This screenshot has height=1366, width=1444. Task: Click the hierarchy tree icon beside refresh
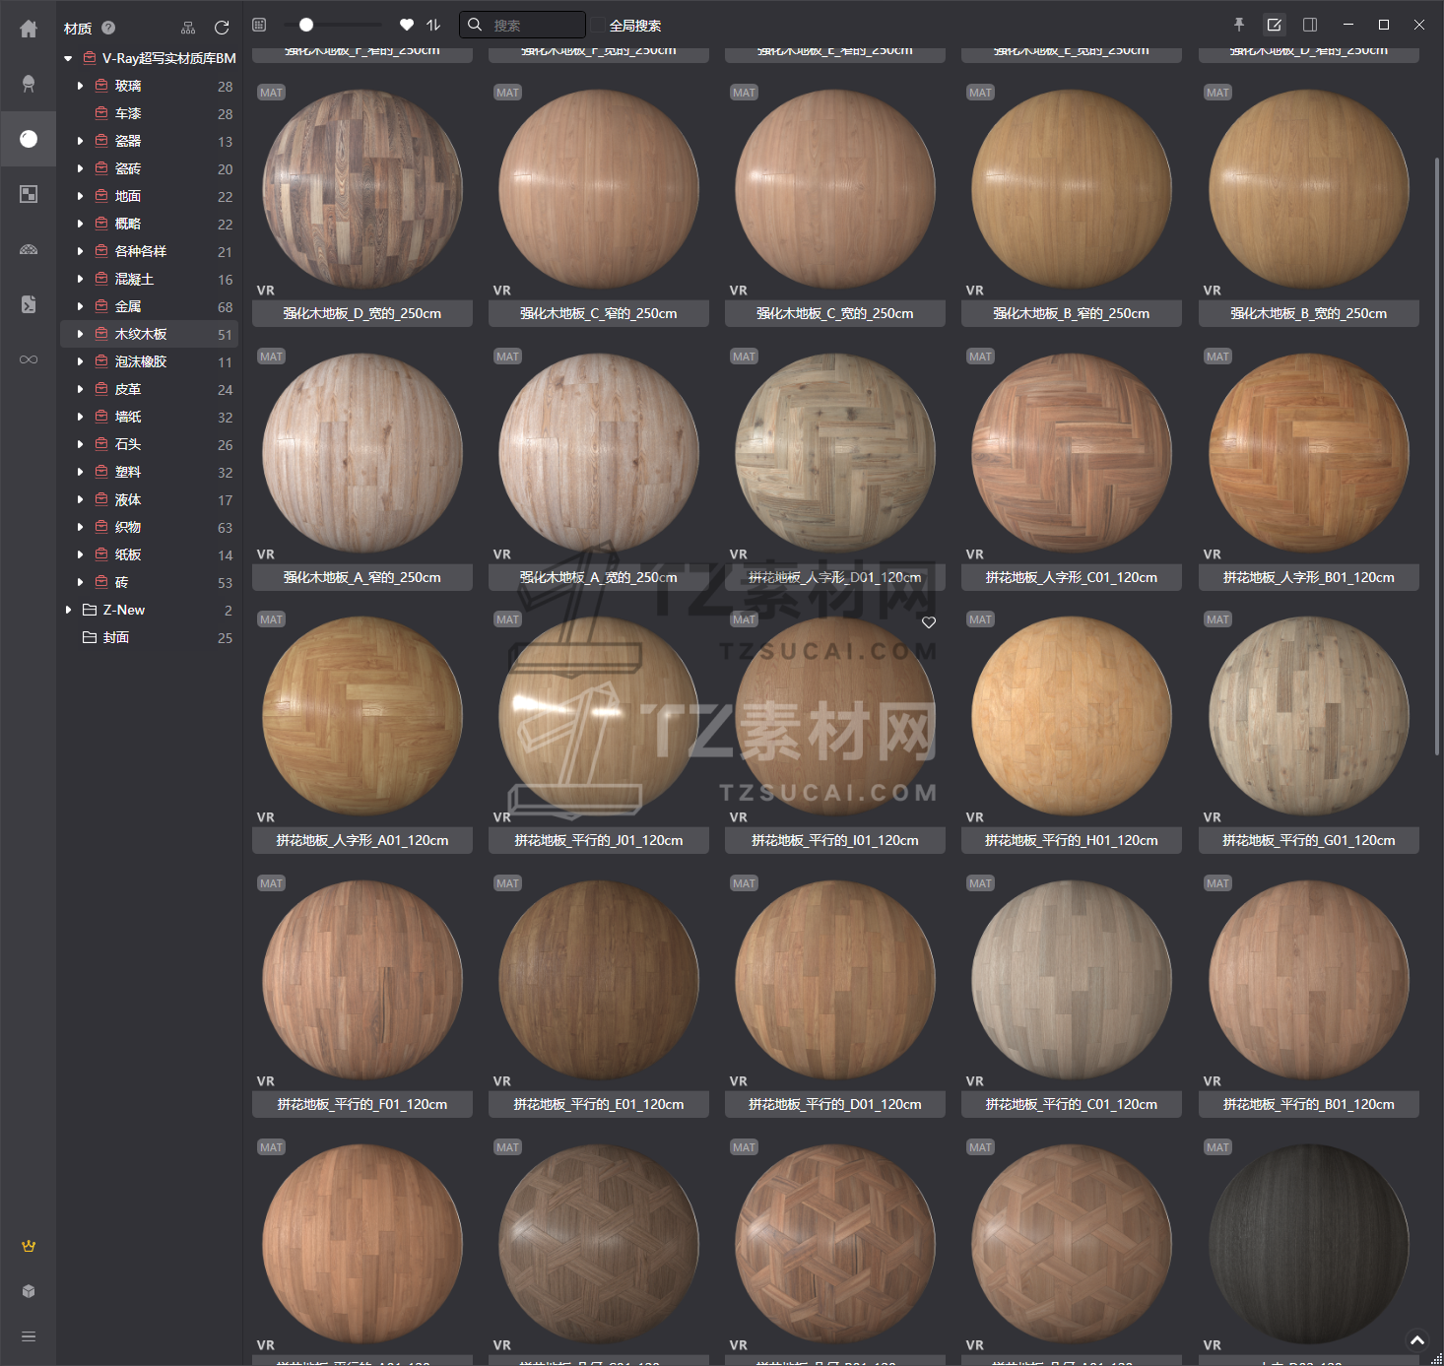188,28
